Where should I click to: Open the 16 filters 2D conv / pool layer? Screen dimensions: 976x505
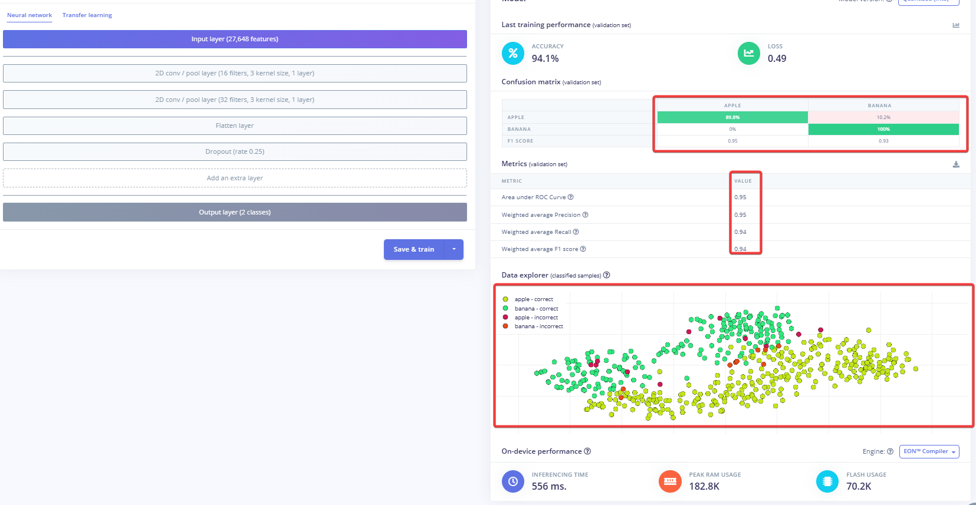pos(235,74)
